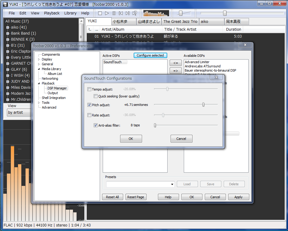Move DSP to active with <= button

[176, 63]
